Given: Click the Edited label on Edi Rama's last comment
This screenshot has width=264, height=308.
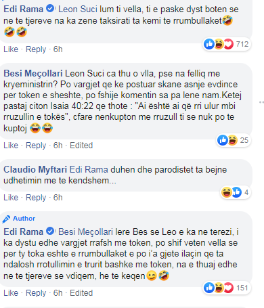Looking at the screenshot, I should point(81,293).
